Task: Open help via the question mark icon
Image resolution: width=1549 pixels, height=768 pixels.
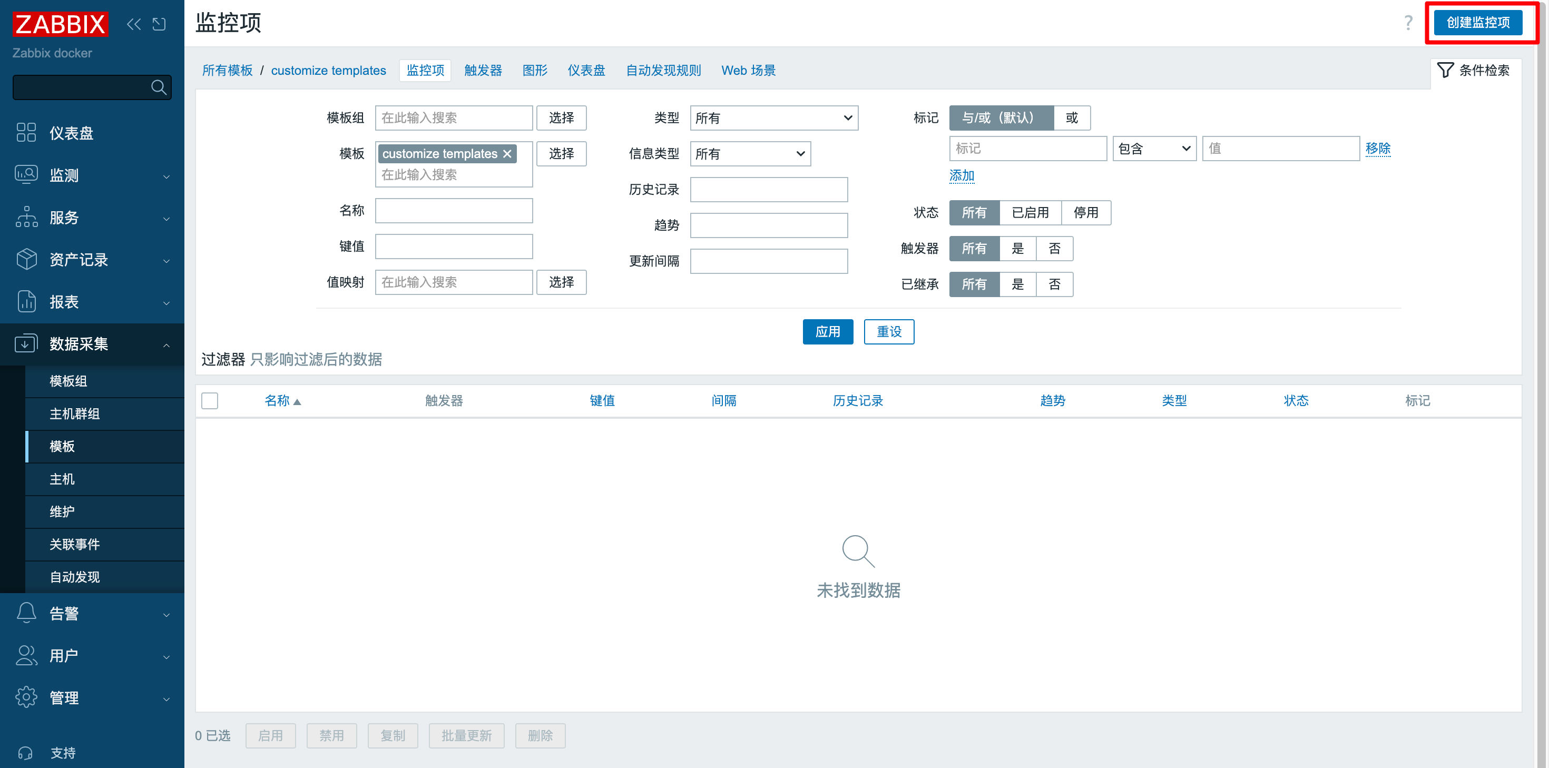Action: pos(1408,23)
